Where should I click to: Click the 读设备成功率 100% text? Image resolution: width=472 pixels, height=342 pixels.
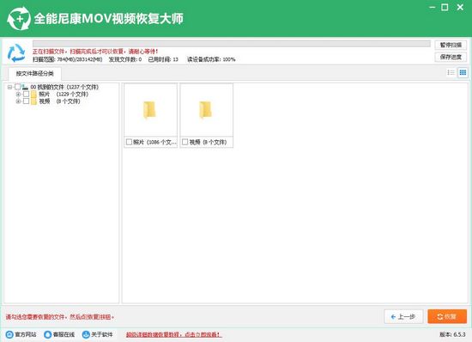pyautogui.click(x=211, y=59)
